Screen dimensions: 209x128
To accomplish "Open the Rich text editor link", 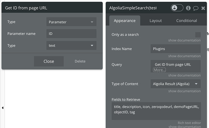I will coord(189,123).
